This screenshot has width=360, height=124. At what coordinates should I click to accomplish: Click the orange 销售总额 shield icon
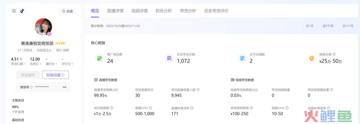pyautogui.click(x=312, y=58)
